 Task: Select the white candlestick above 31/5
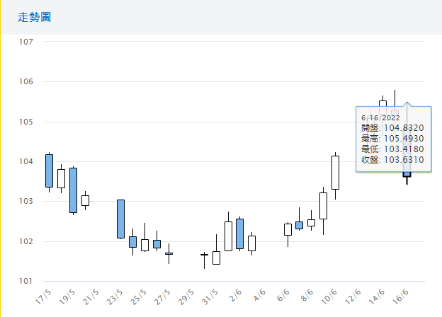point(216,258)
